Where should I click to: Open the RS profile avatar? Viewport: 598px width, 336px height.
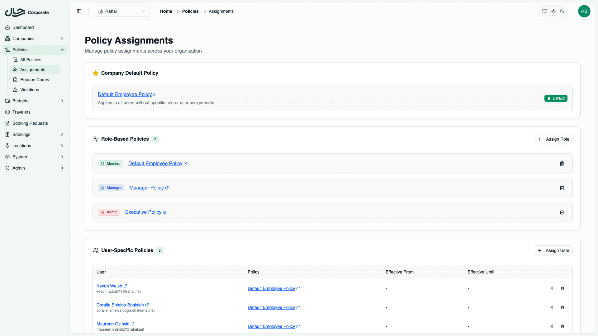pyautogui.click(x=585, y=11)
